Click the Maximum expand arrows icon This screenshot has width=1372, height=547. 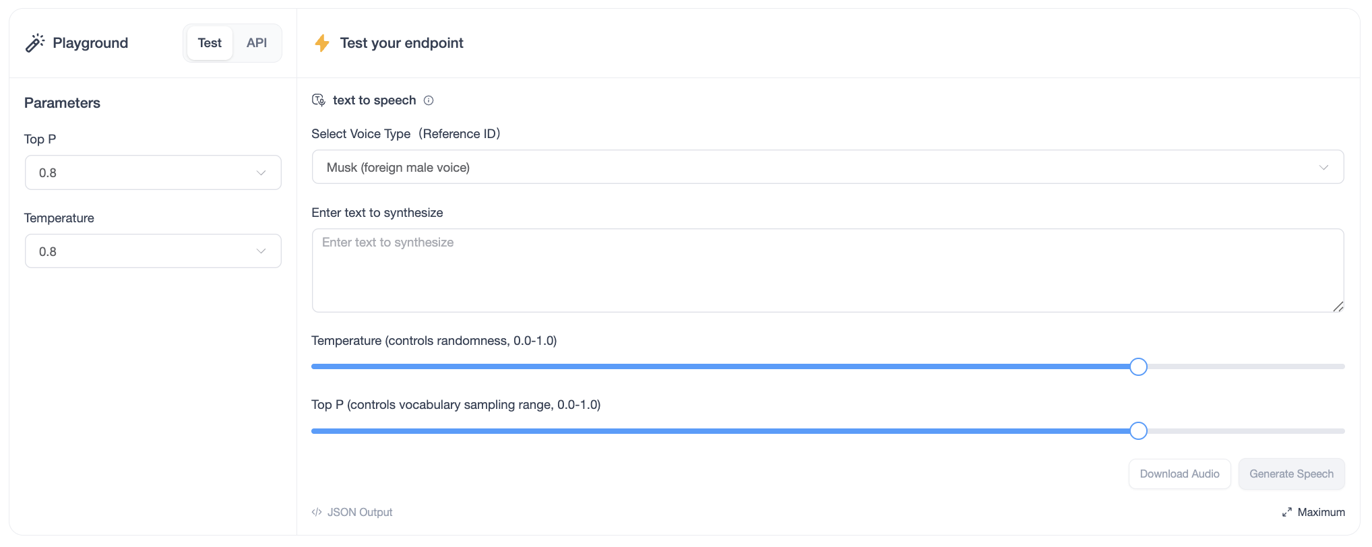1287,513
